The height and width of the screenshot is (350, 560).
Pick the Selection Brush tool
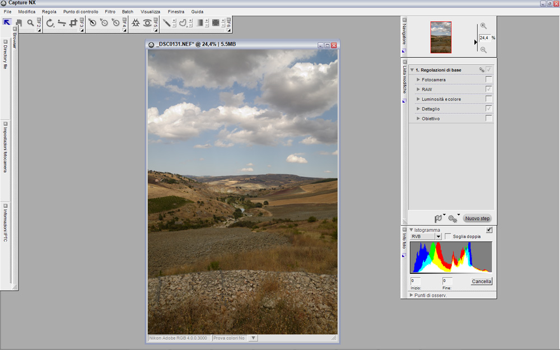point(166,23)
